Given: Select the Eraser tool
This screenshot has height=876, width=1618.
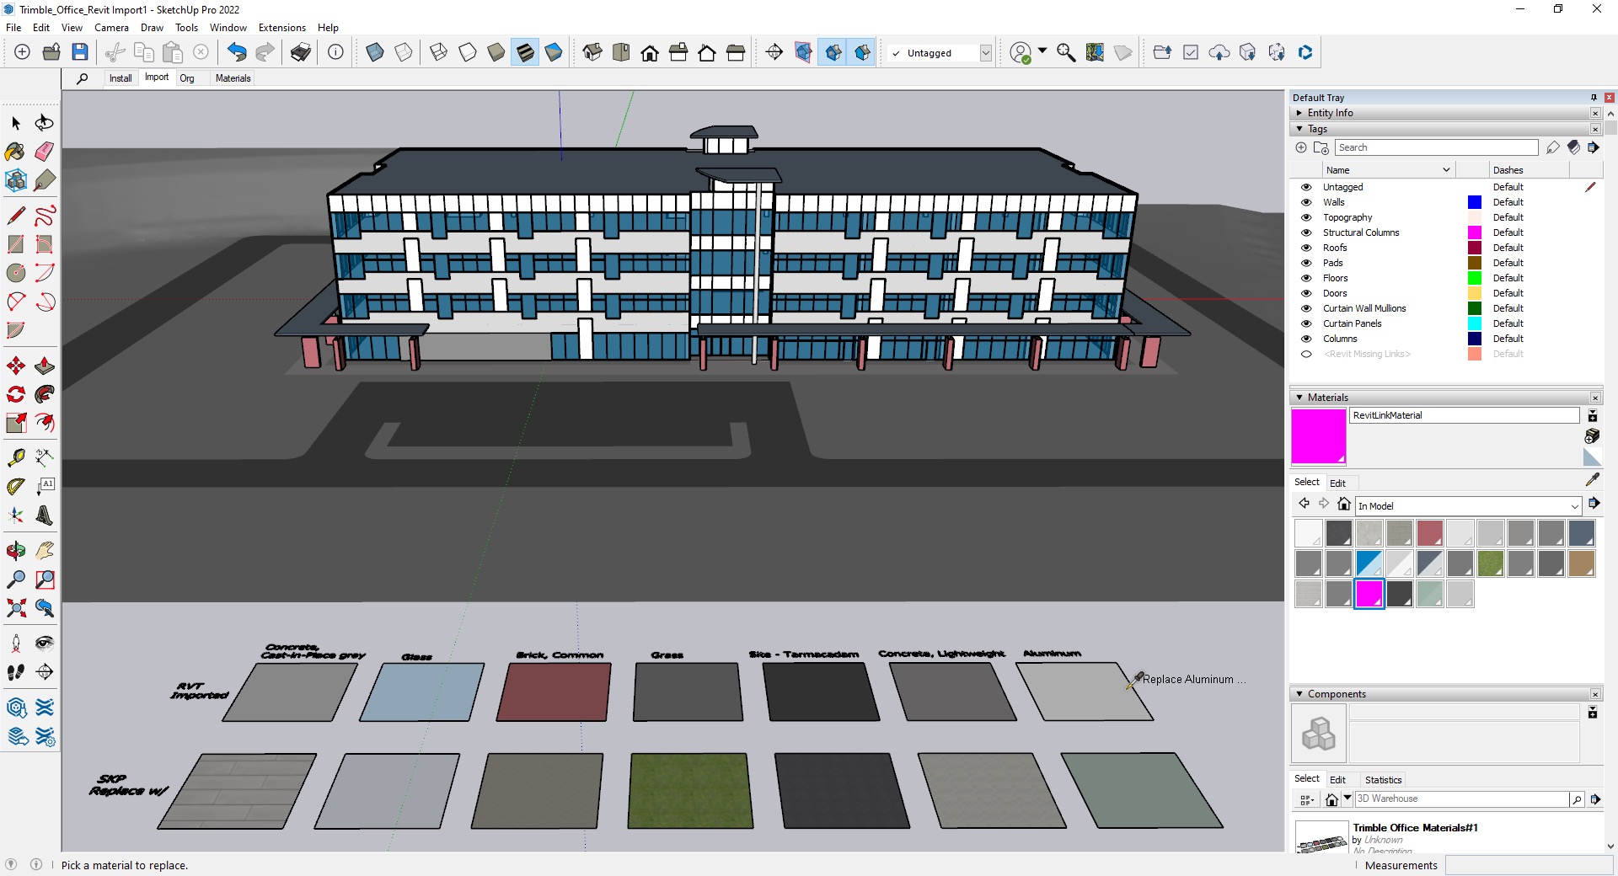Looking at the screenshot, I should (44, 152).
